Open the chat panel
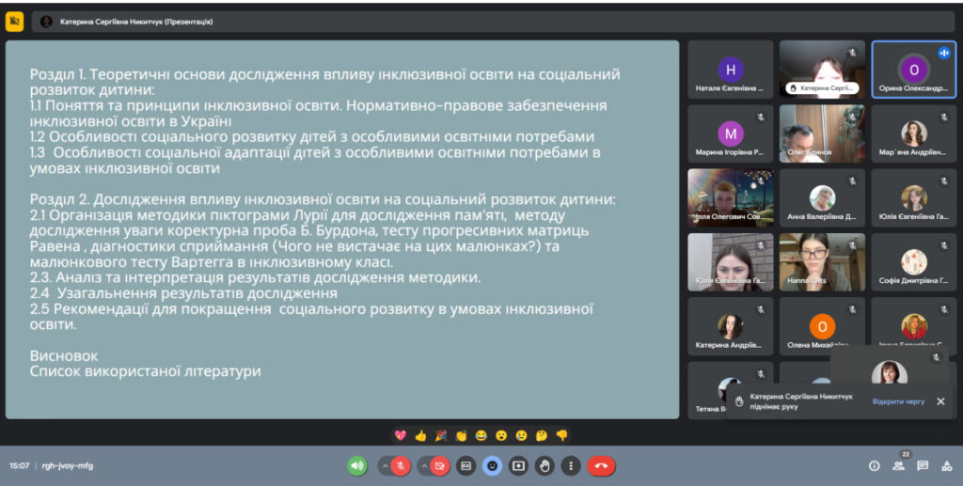This screenshot has width=963, height=486. click(923, 465)
